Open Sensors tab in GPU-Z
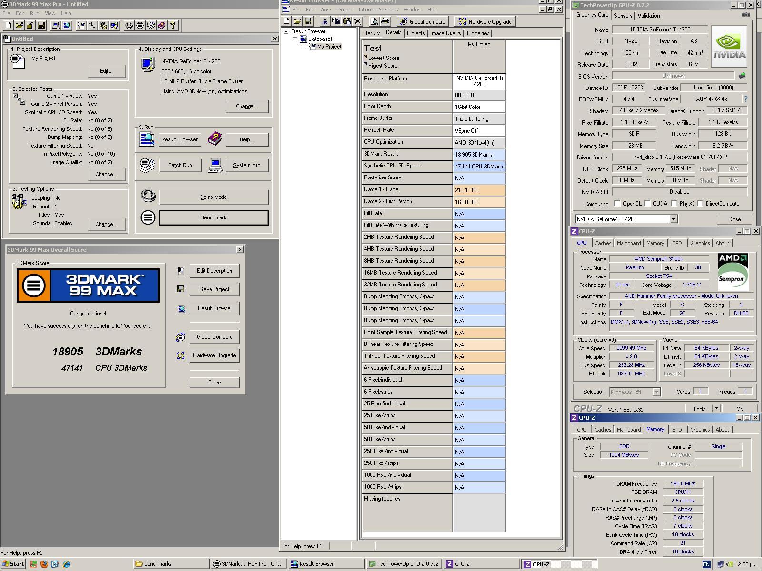The image size is (762, 571). click(623, 16)
